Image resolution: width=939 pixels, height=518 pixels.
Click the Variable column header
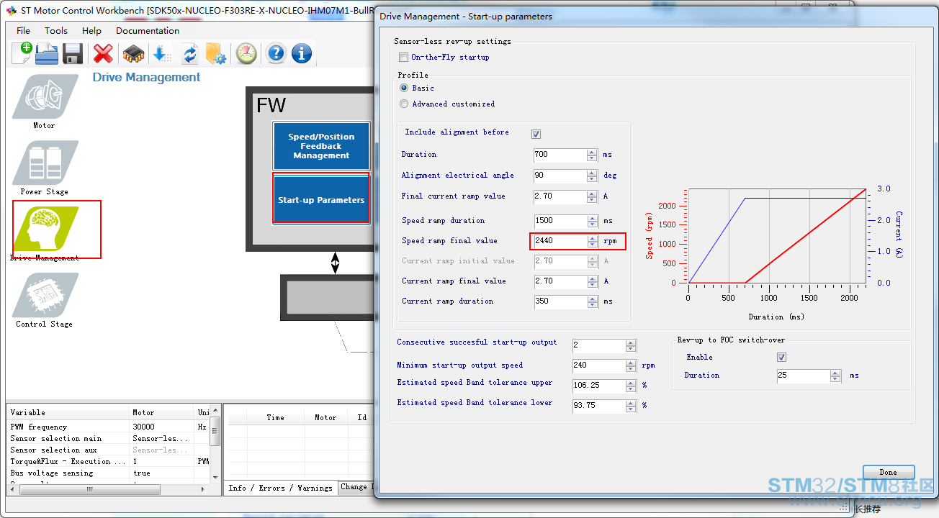(68, 412)
